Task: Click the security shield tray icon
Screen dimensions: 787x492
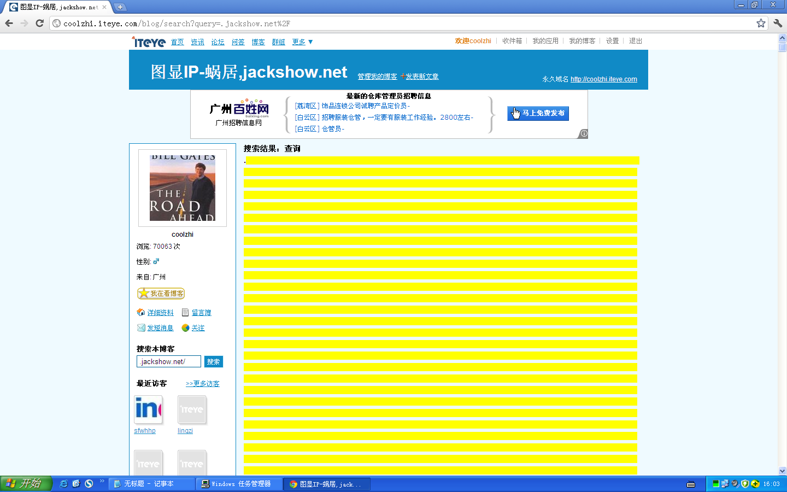Action: point(745,484)
